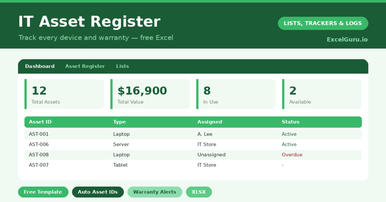Viewport: 386px width, 202px height.
Task: Click the Server type cell
Action: coord(121,144)
